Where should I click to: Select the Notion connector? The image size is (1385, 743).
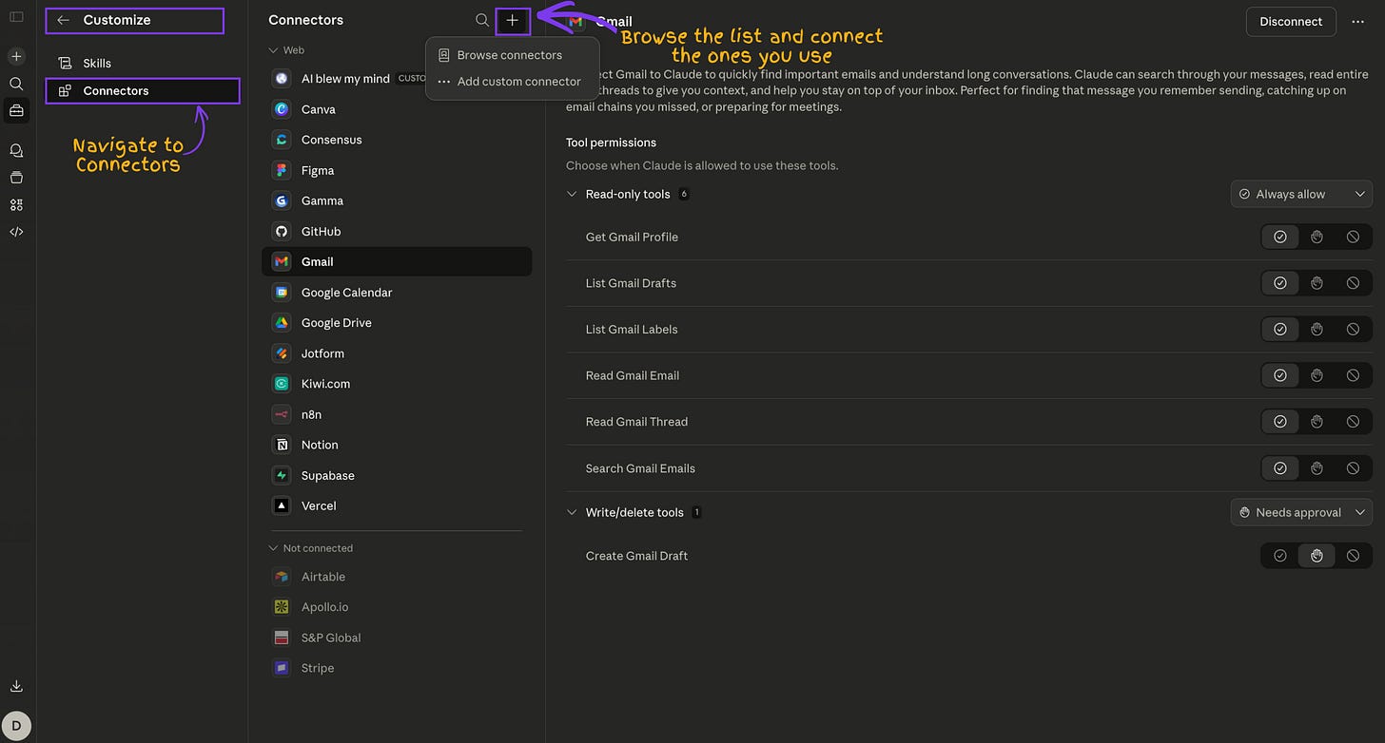point(397,445)
